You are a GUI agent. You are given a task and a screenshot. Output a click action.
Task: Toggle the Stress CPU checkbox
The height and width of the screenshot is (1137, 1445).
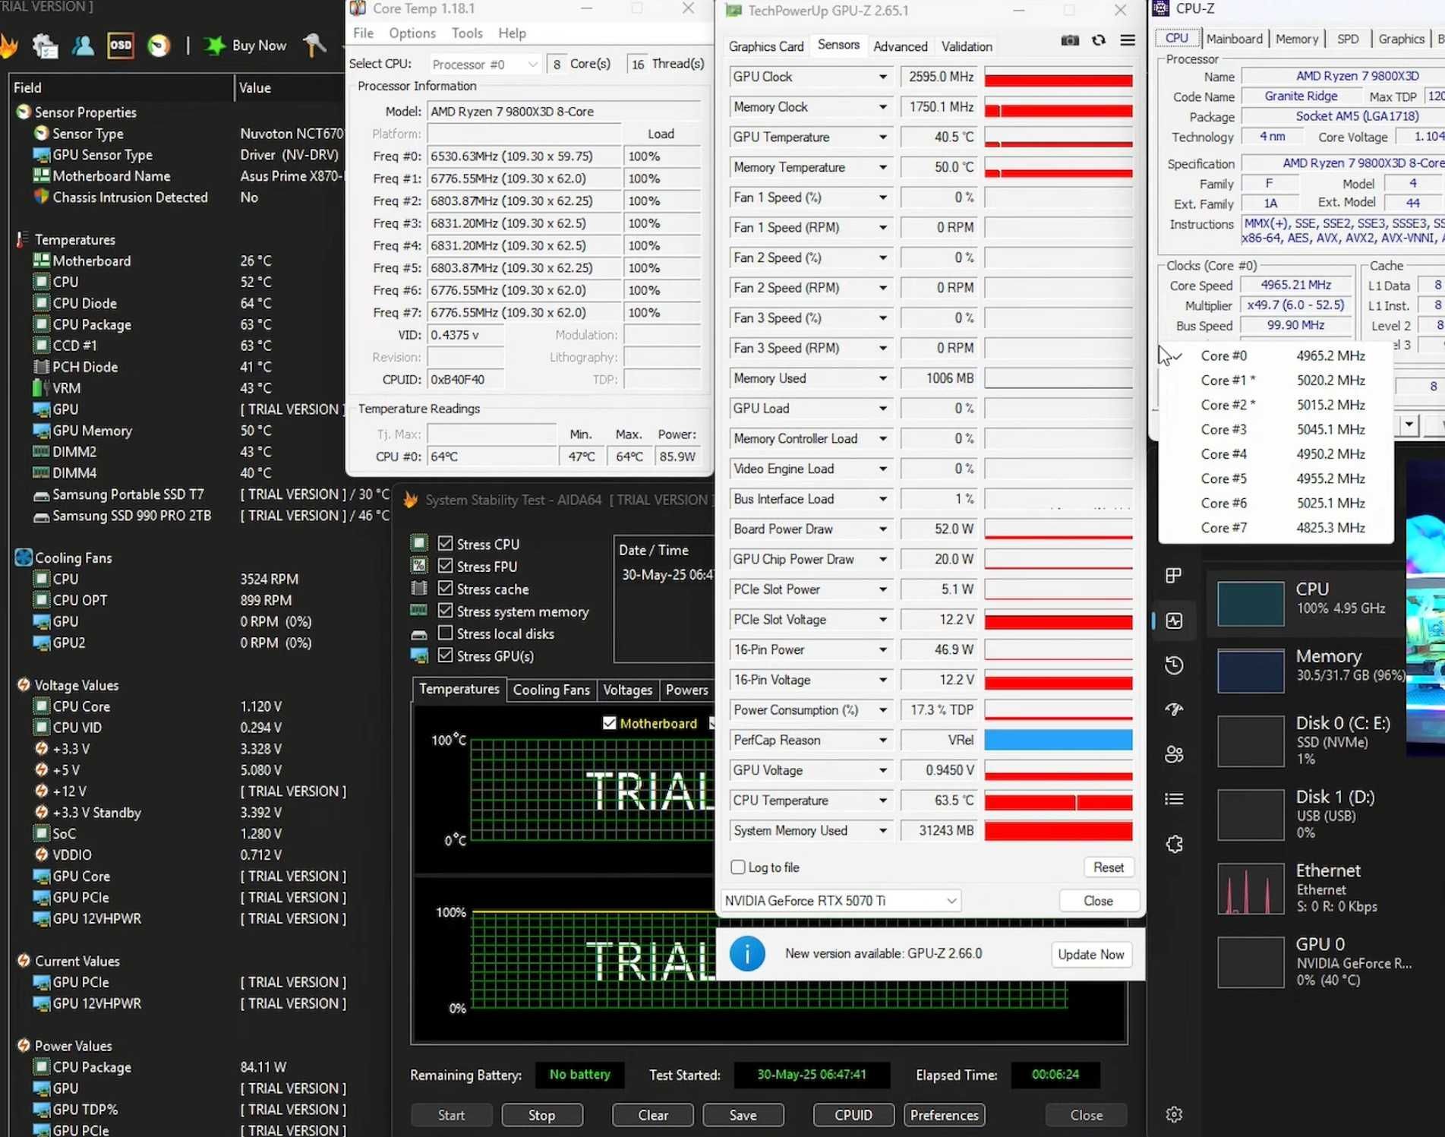point(446,544)
